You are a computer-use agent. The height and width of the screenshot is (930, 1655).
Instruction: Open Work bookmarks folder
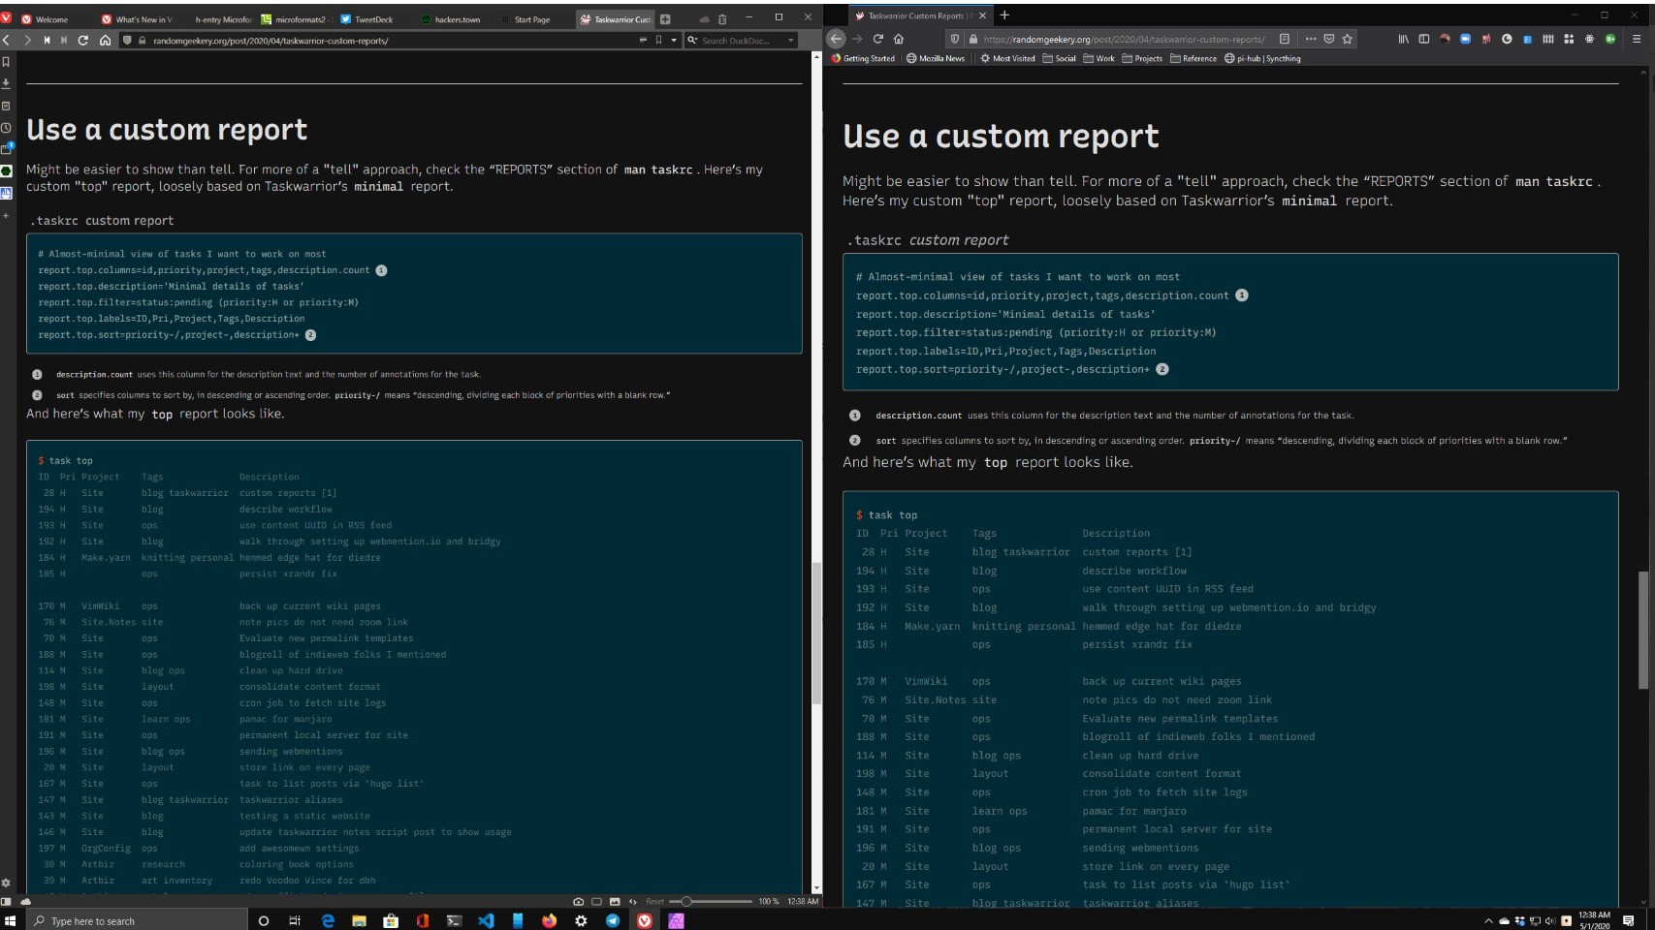[x=1099, y=58]
